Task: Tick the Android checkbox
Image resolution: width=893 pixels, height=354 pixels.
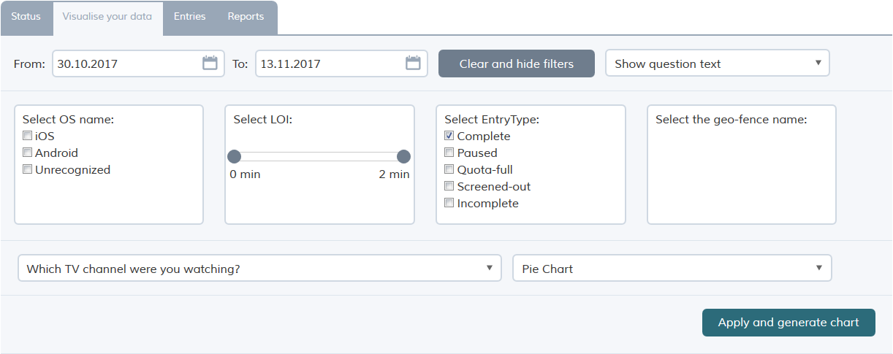Action: pyautogui.click(x=27, y=153)
